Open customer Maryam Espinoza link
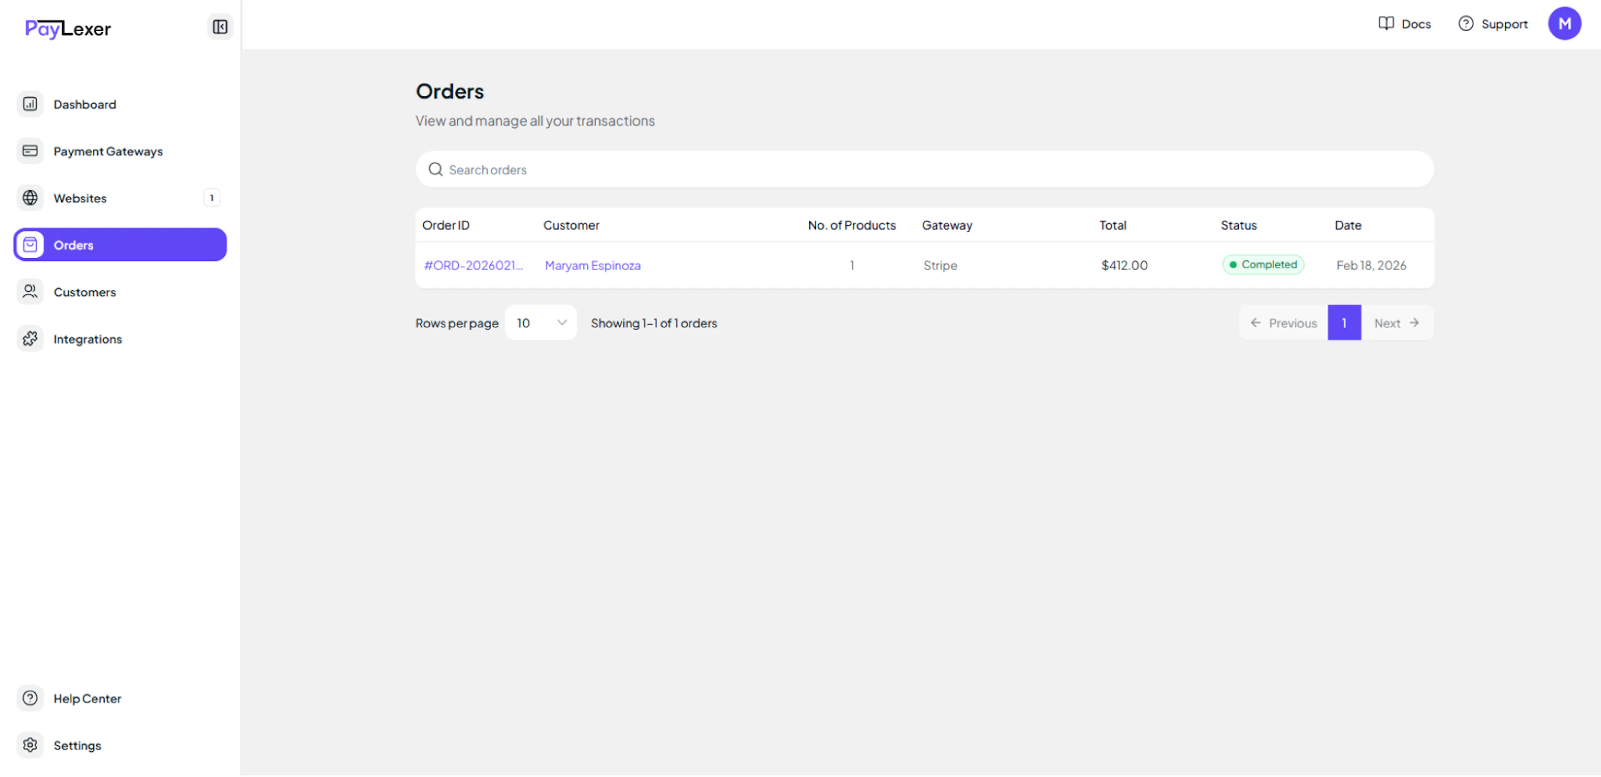This screenshot has width=1601, height=777. [x=592, y=265]
